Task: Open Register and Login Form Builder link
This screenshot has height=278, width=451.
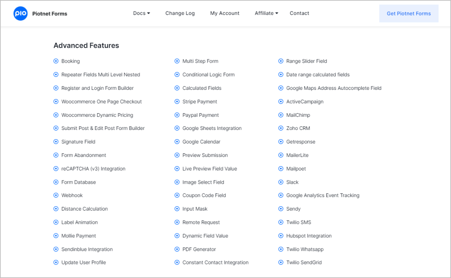Action: (x=97, y=88)
